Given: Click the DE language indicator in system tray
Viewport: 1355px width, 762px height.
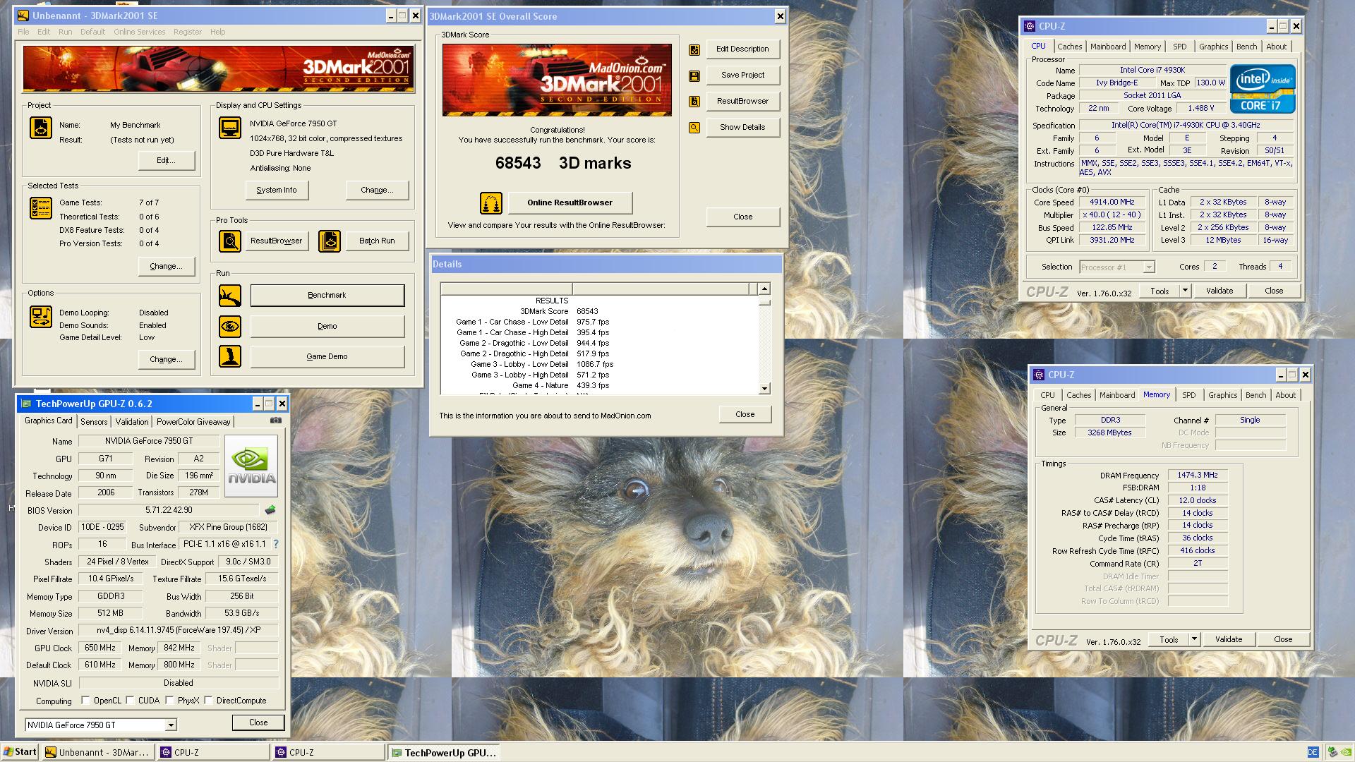Looking at the screenshot, I should click(x=1313, y=752).
